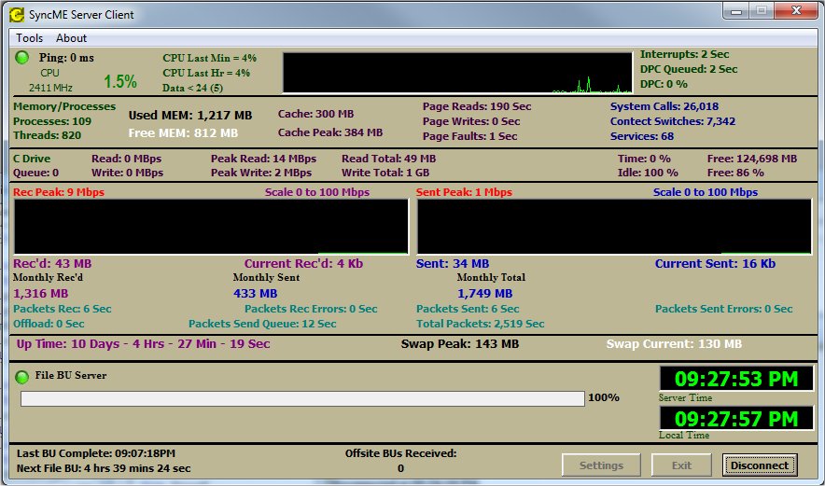
Task: Click Peak Read: 14 MBps text
Action: 263,159
